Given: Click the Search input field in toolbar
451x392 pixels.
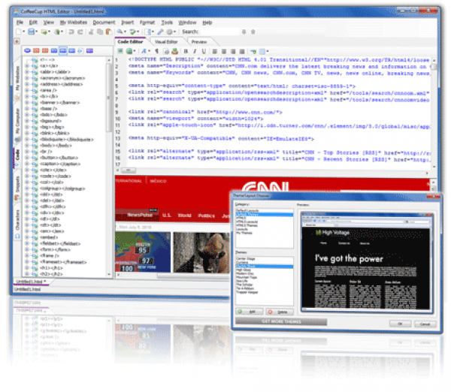Looking at the screenshot, I should 219,32.
